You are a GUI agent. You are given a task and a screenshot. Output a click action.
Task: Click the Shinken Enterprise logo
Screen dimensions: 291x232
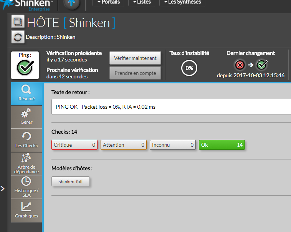tap(27, 5)
